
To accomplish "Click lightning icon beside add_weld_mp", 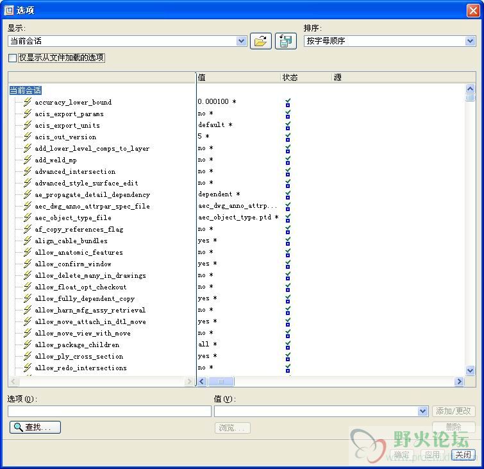I will point(28,159).
